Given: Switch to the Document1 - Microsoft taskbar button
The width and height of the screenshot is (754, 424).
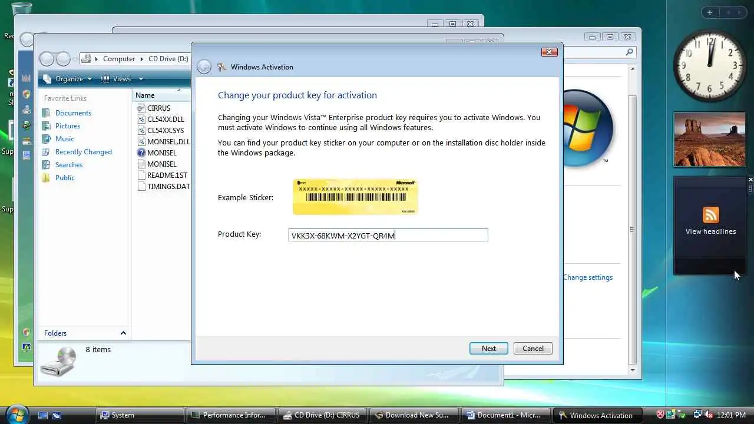Looking at the screenshot, I should tap(505, 415).
